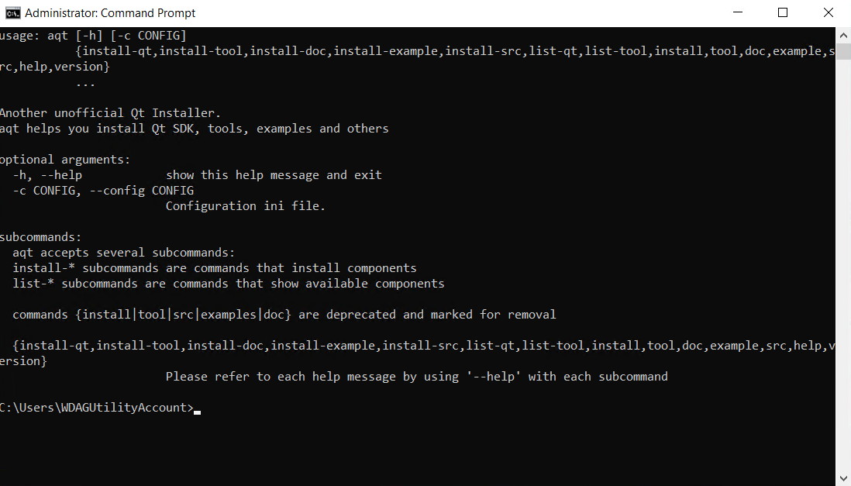851x486 pixels.
Task: Close the Administrator Command Prompt window
Action: pyautogui.click(x=826, y=12)
